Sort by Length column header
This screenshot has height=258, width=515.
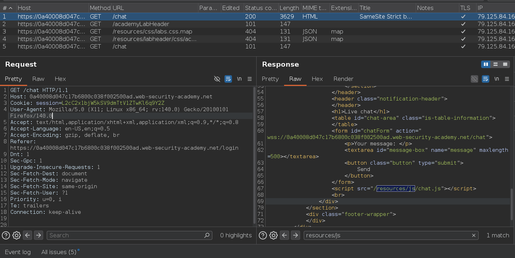pos(289,8)
